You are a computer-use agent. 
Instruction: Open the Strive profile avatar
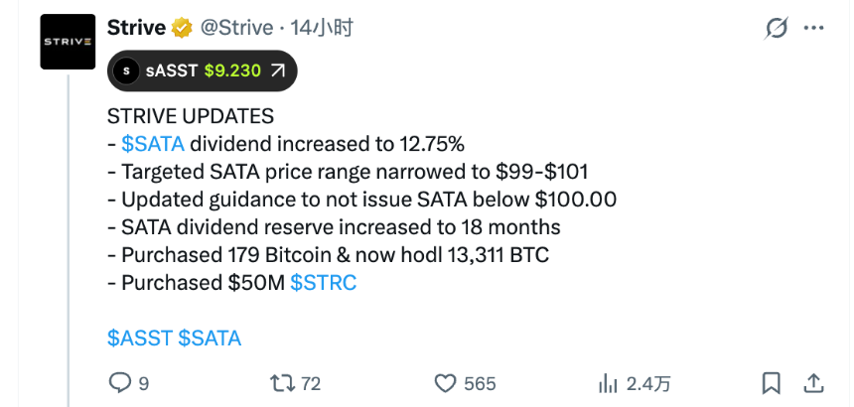click(68, 42)
